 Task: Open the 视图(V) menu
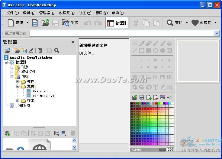[x=85, y=13]
